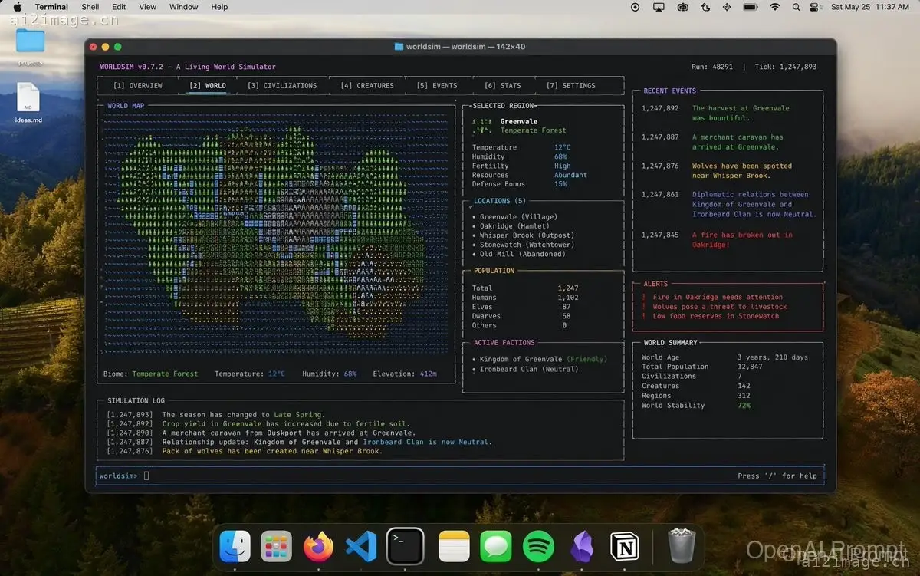Open Obsidian from the dock
920x576 pixels.
pyautogui.click(x=582, y=547)
